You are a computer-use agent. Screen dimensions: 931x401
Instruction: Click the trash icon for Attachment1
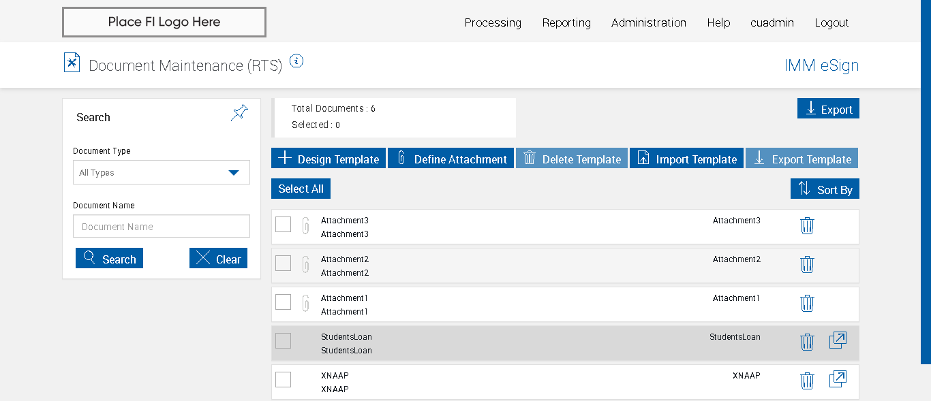[x=807, y=303]
